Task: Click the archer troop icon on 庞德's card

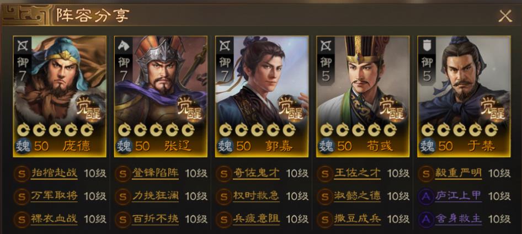Action: click(x=22, y=46)
